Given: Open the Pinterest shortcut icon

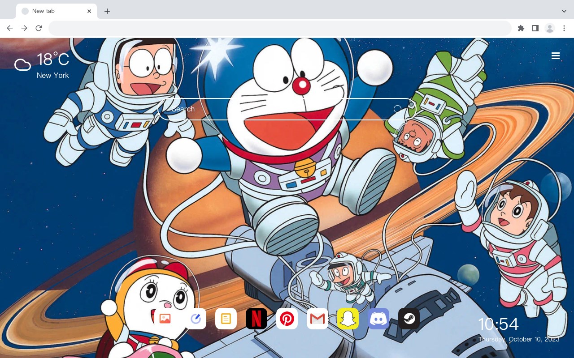Looking at the screenshot, I should 287,319.
